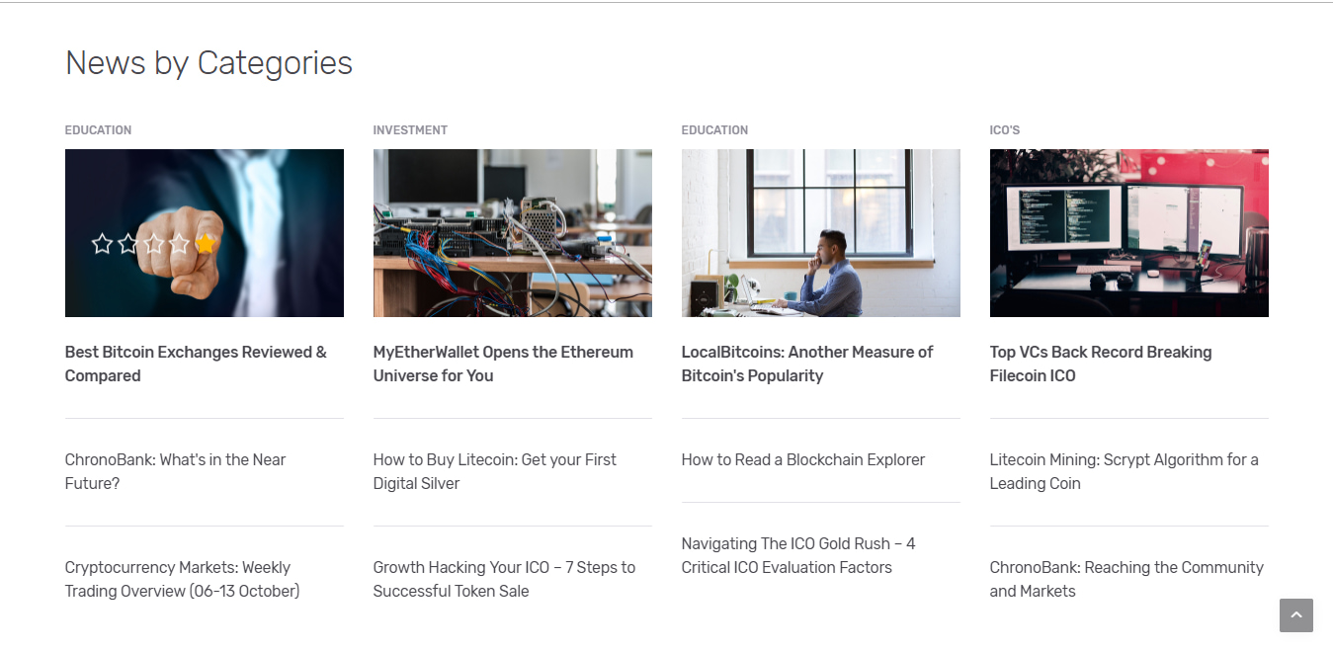Open the man at window thumbnail
Screen dimensions: 1333x651
click(820, 233)
